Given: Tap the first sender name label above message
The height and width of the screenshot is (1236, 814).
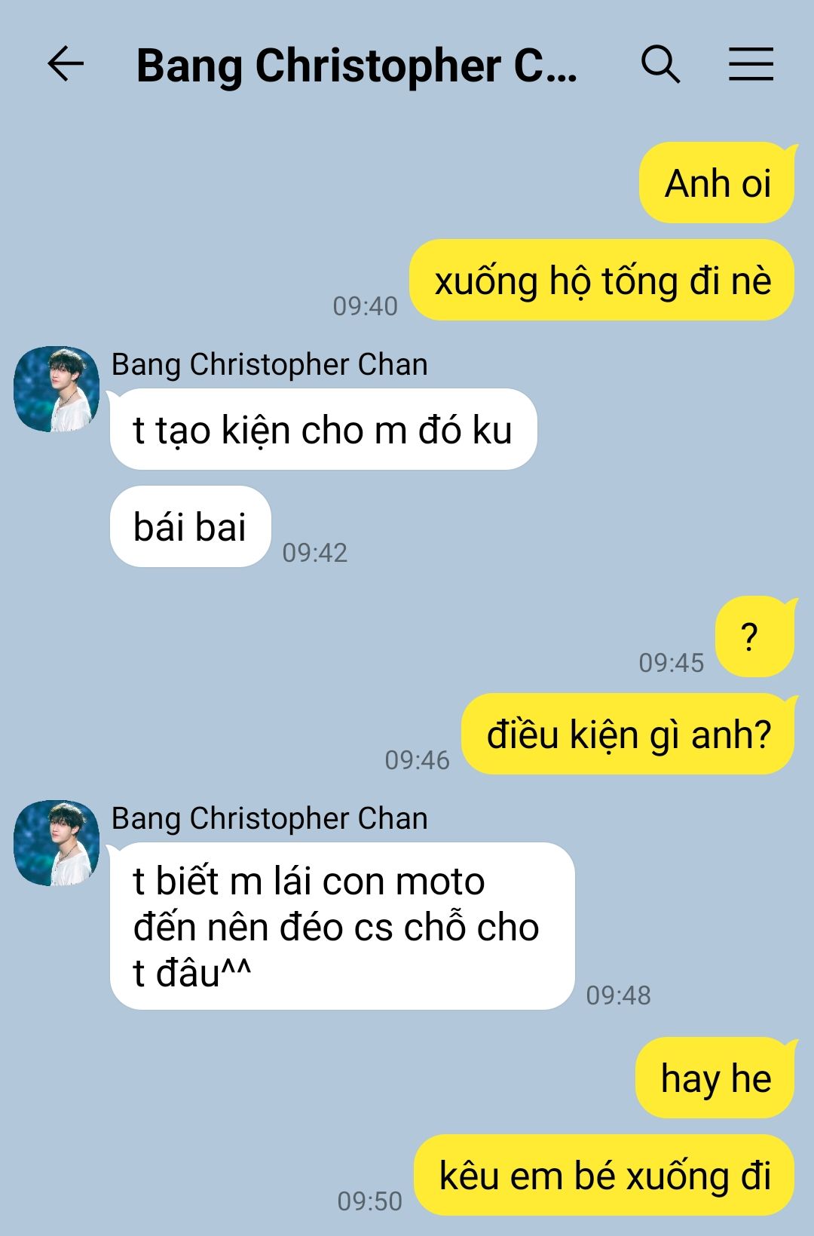Looking at the screenshot, I should coord(270,365).
